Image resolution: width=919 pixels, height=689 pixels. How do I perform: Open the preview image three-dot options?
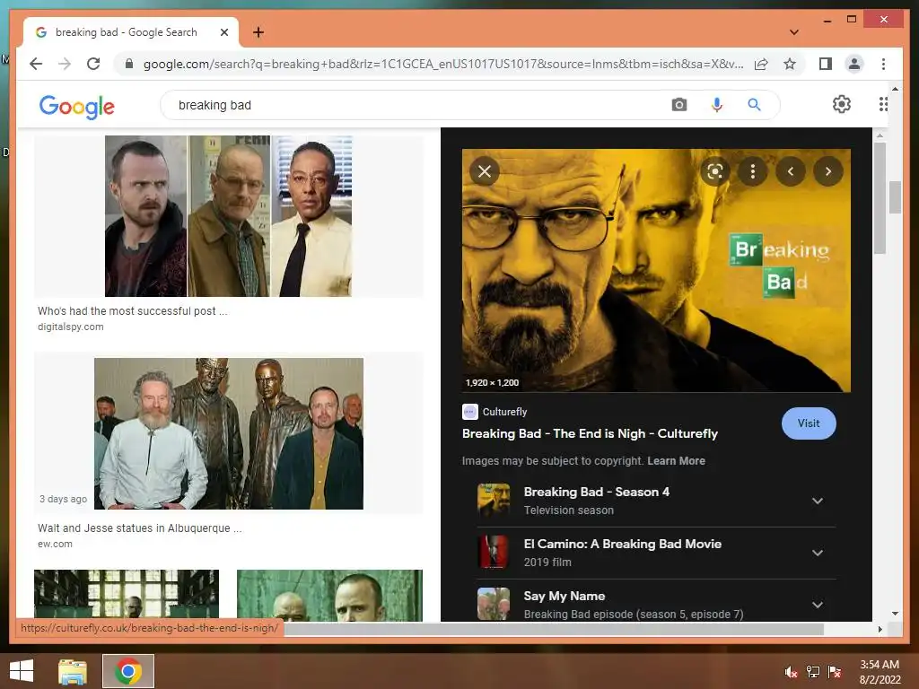coord(753,171)
